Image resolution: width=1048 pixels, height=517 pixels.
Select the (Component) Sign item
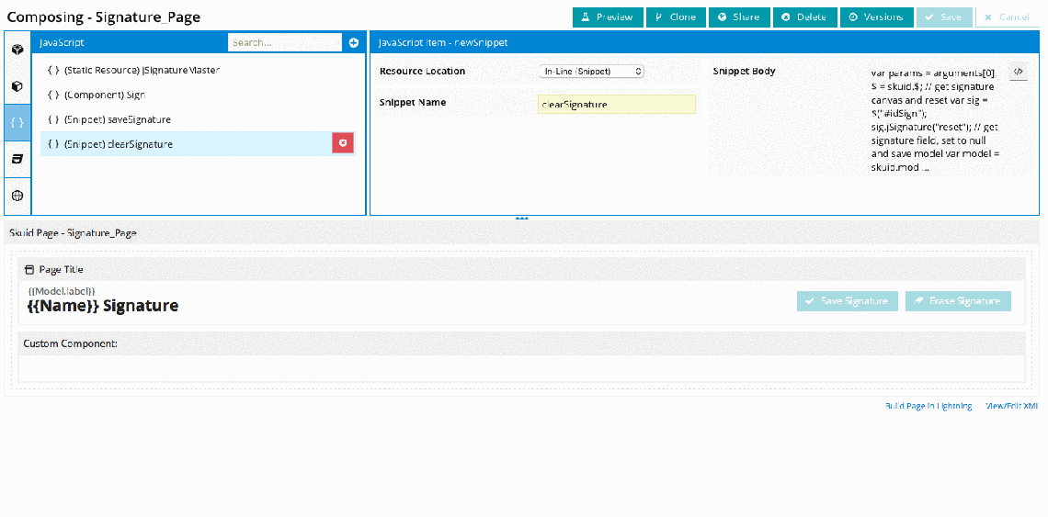point(105,95)
